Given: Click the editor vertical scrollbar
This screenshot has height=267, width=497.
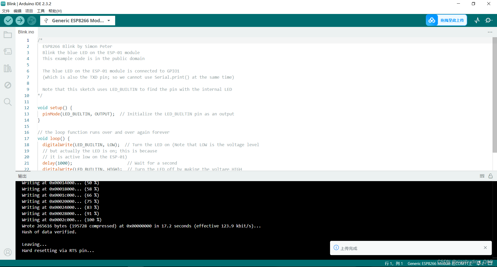Looking at the screenshot, I should [495, 95].
